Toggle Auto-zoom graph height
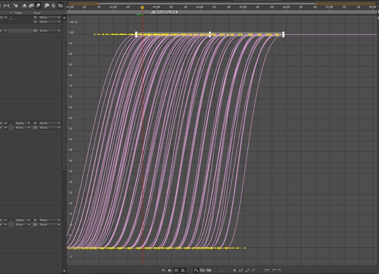The image size is (379, 274). 196,270
